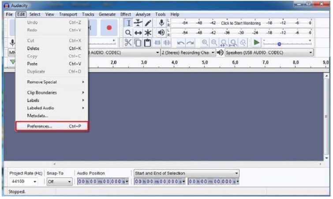Pick the Draw pencil tool

click(x=148, y=23)
